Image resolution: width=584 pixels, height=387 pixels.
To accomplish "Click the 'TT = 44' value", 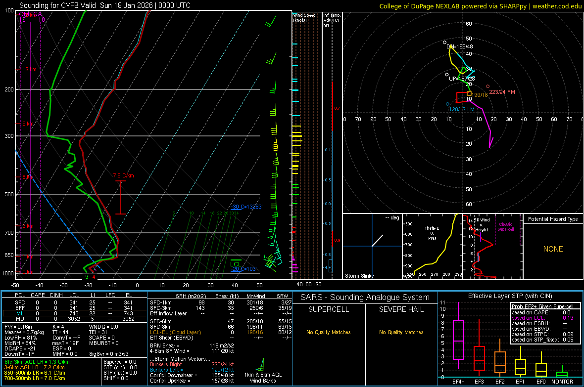I will [60, 332].
